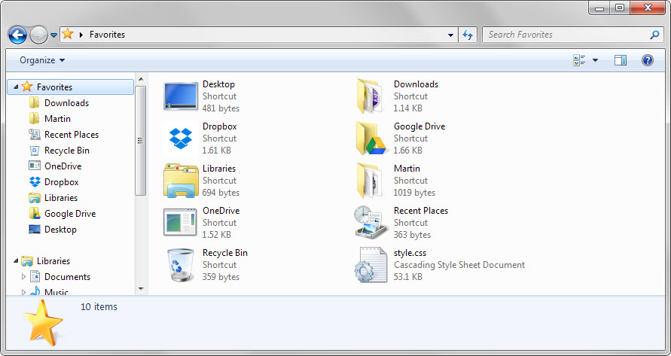Click the Cascading Style Sheet Document type text
671x356 pixels.
coord(459,265)
